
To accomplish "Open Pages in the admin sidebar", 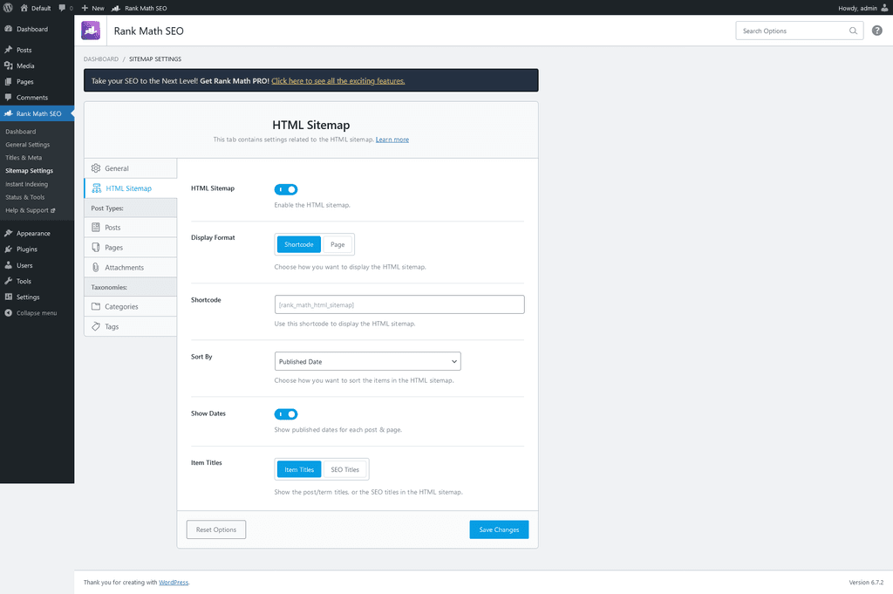I will (x=37, y=82).
